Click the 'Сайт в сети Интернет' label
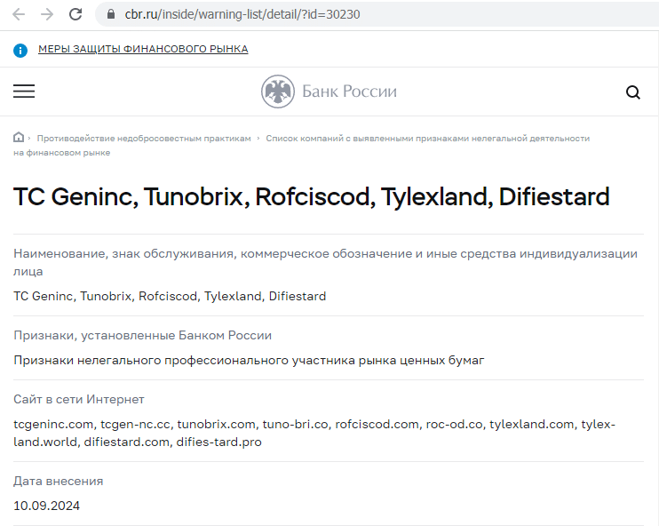This screenshot has width=659, height=526. (78, 399)
